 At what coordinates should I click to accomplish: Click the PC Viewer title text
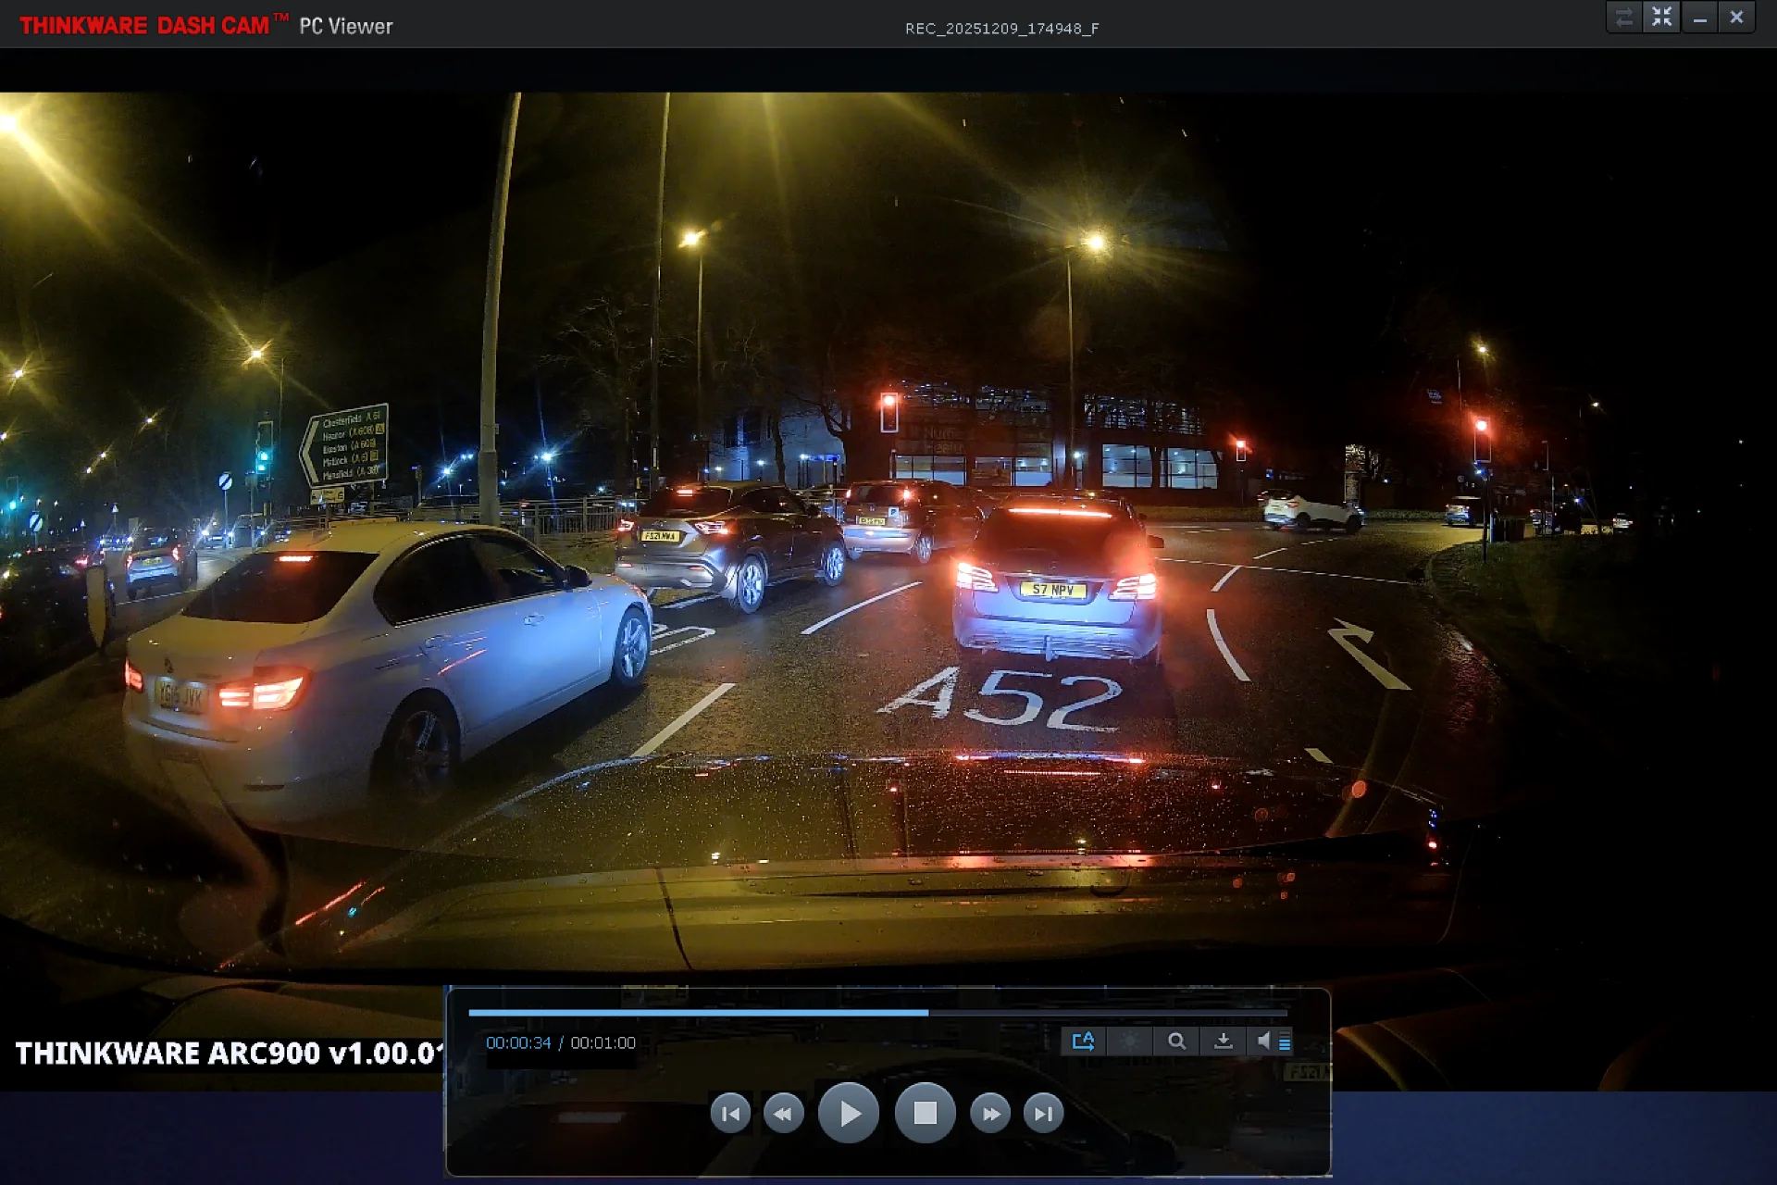(346, 27)
